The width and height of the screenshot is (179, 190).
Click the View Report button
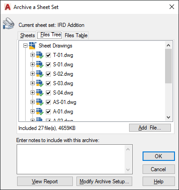click(x=45, y=181)
